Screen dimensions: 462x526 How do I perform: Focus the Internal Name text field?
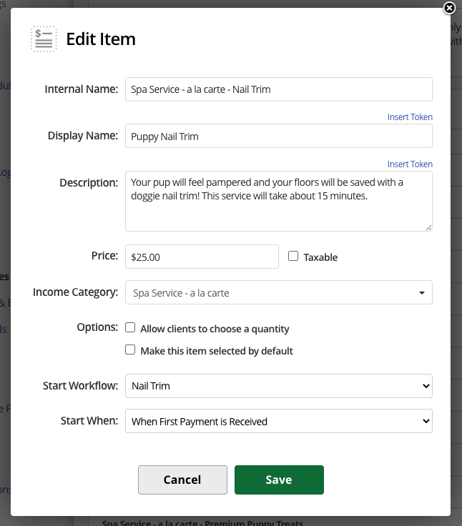(x=278, y=90)
